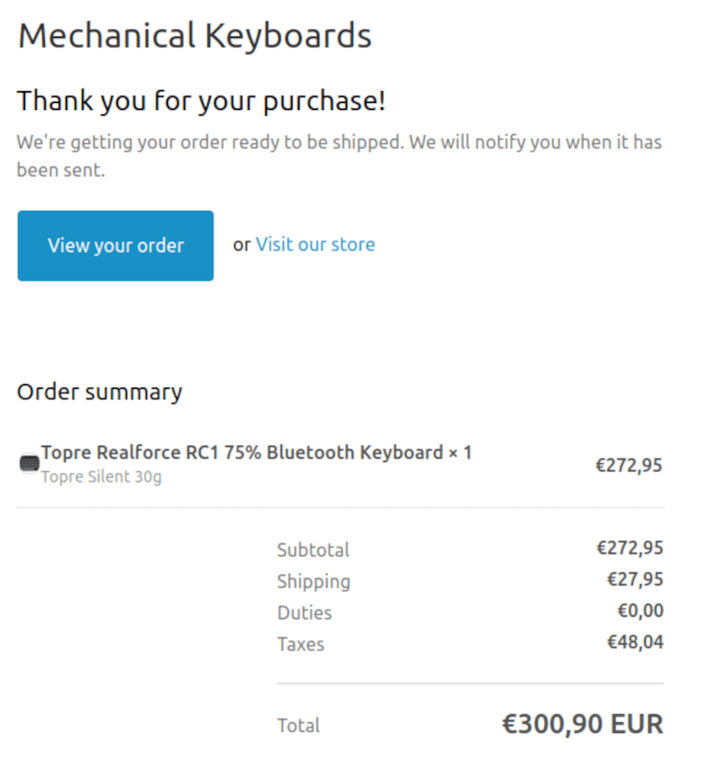The image size is (715, 766).
Task: Click the View your order button
Action: (x=115, y=246)
